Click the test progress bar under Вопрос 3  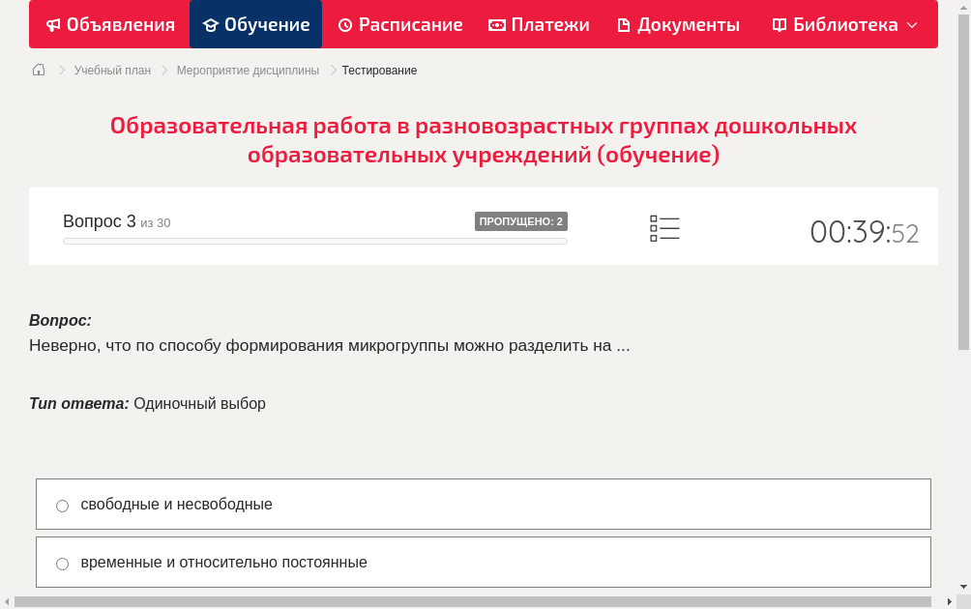tap(314, 241)
